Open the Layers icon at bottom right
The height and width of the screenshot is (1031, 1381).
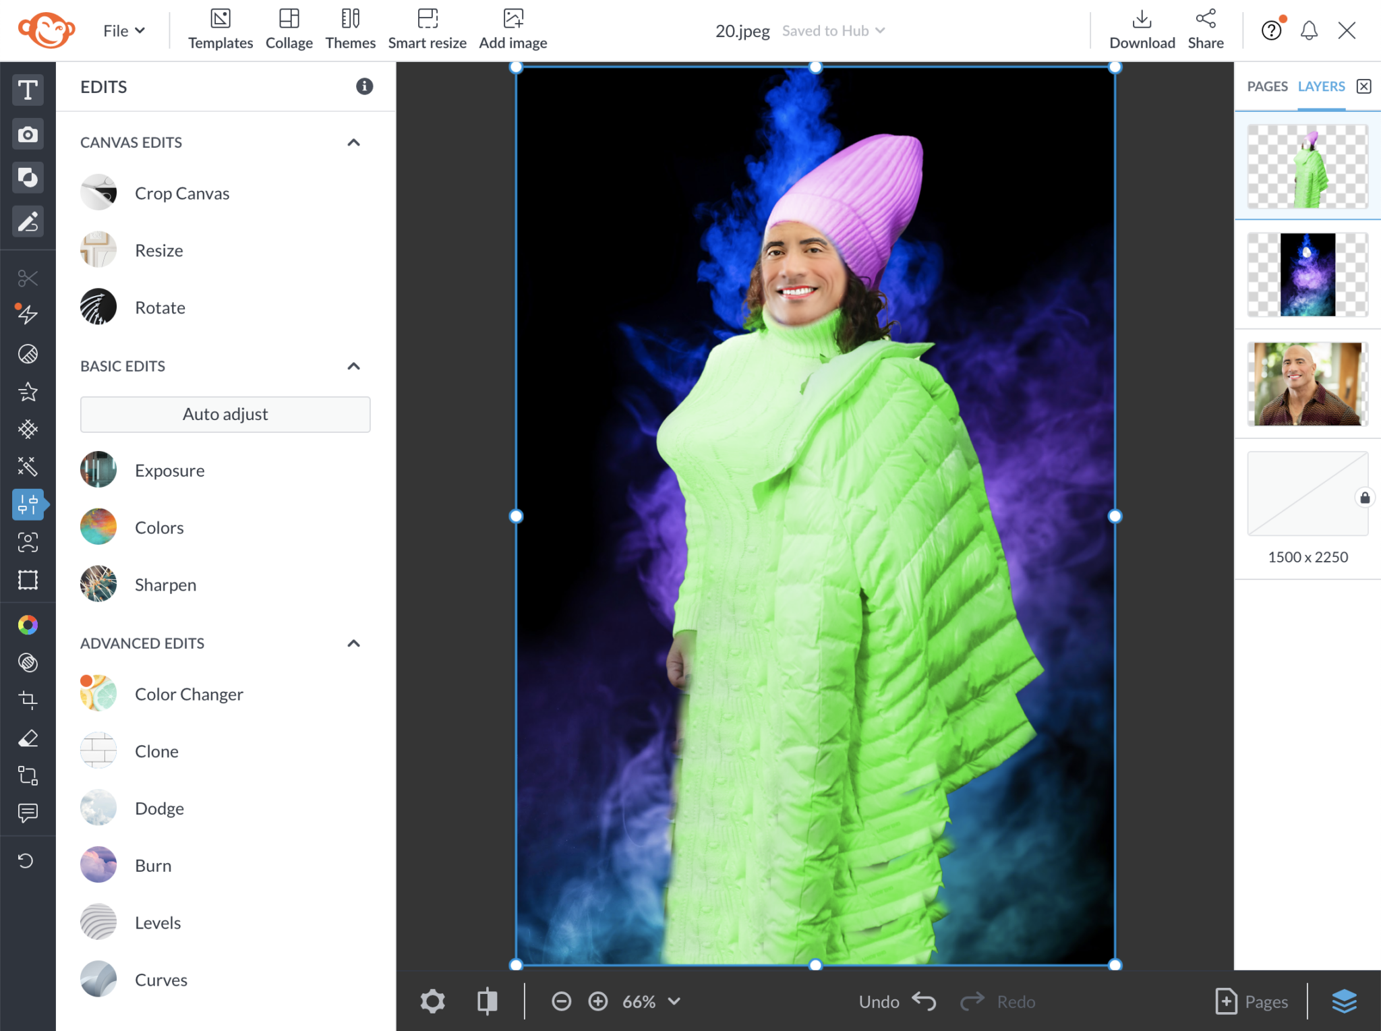coord(1346,1002)
